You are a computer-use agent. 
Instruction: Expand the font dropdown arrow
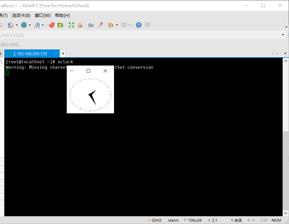coord(43,25)
